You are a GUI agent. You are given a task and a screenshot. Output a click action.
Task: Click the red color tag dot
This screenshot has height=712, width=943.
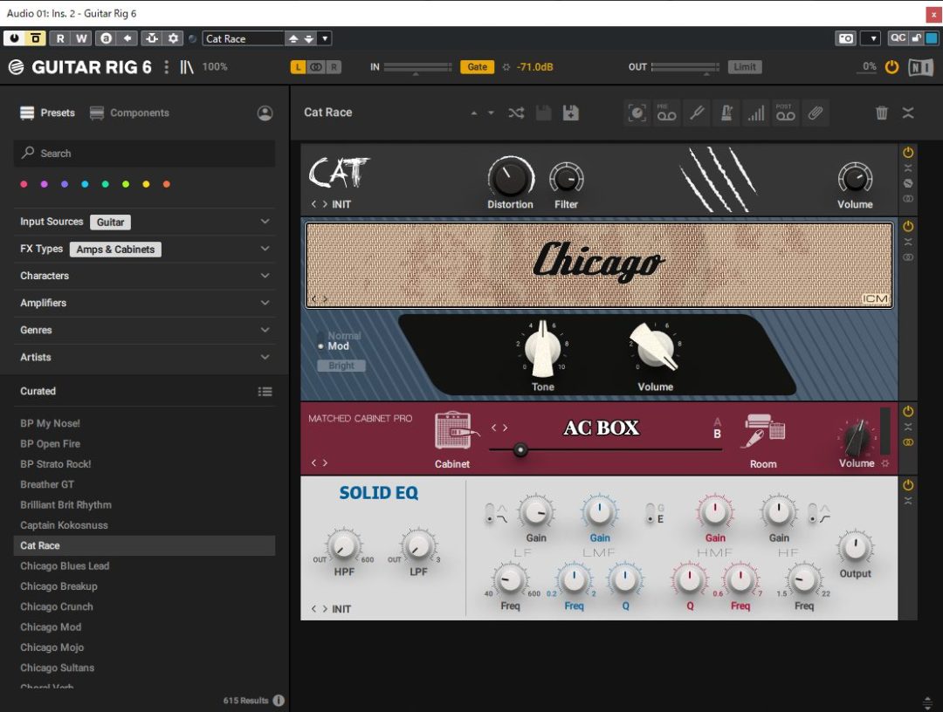point(24,184)
